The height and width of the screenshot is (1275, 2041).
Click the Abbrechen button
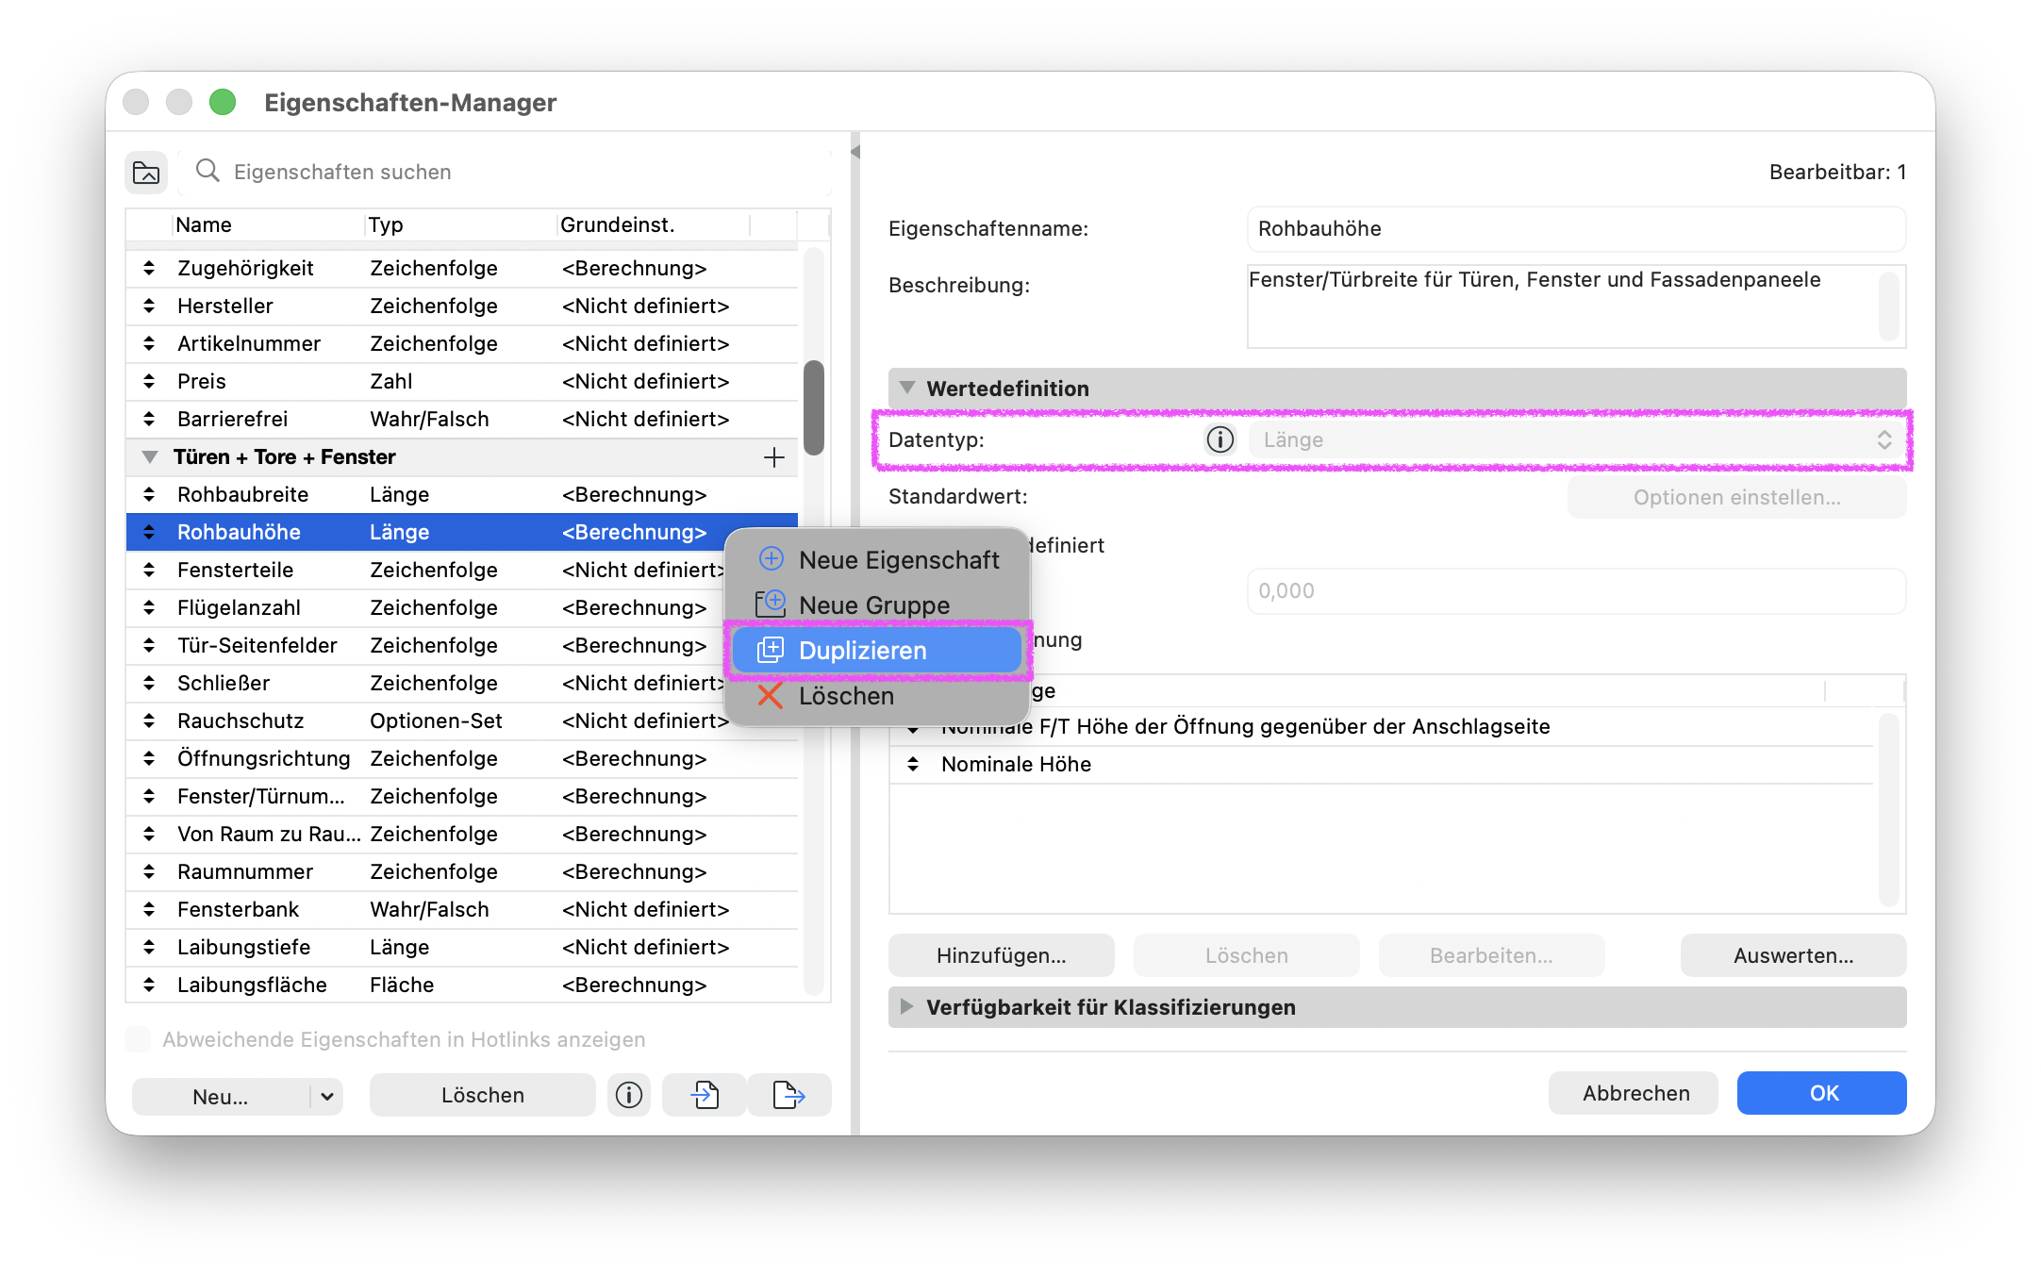[x=1635, y=1093]
